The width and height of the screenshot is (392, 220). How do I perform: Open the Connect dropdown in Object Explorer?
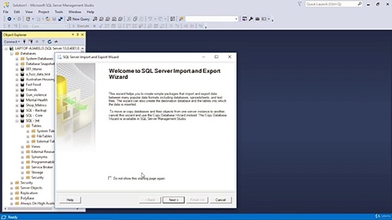tap(12, 42)
